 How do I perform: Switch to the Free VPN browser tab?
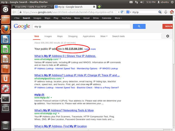[x=32, y=7]
